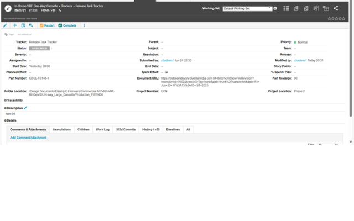Click the Folder Location path value
The width and height of the screenshot is (354, 221).
[72, 93]
